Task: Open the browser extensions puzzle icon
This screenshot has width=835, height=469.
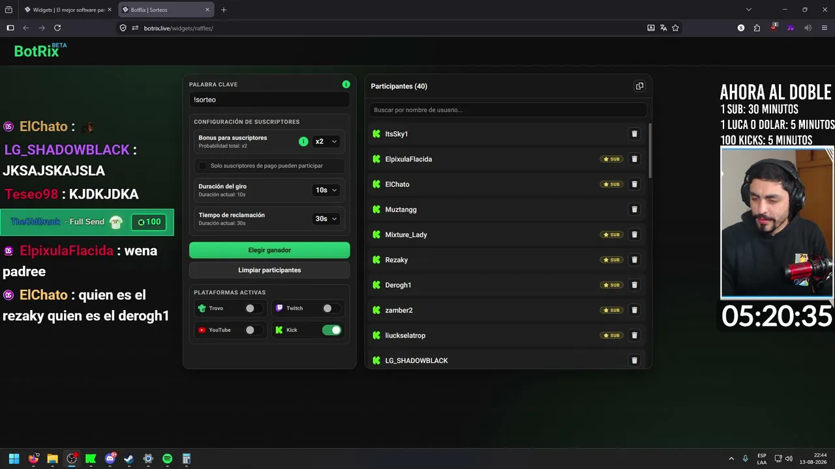Action: pyautogui.click(x=757, y=28)
